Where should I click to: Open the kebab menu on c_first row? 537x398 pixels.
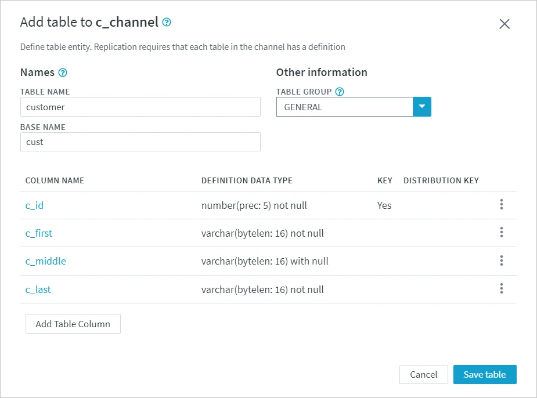[501, 233]
